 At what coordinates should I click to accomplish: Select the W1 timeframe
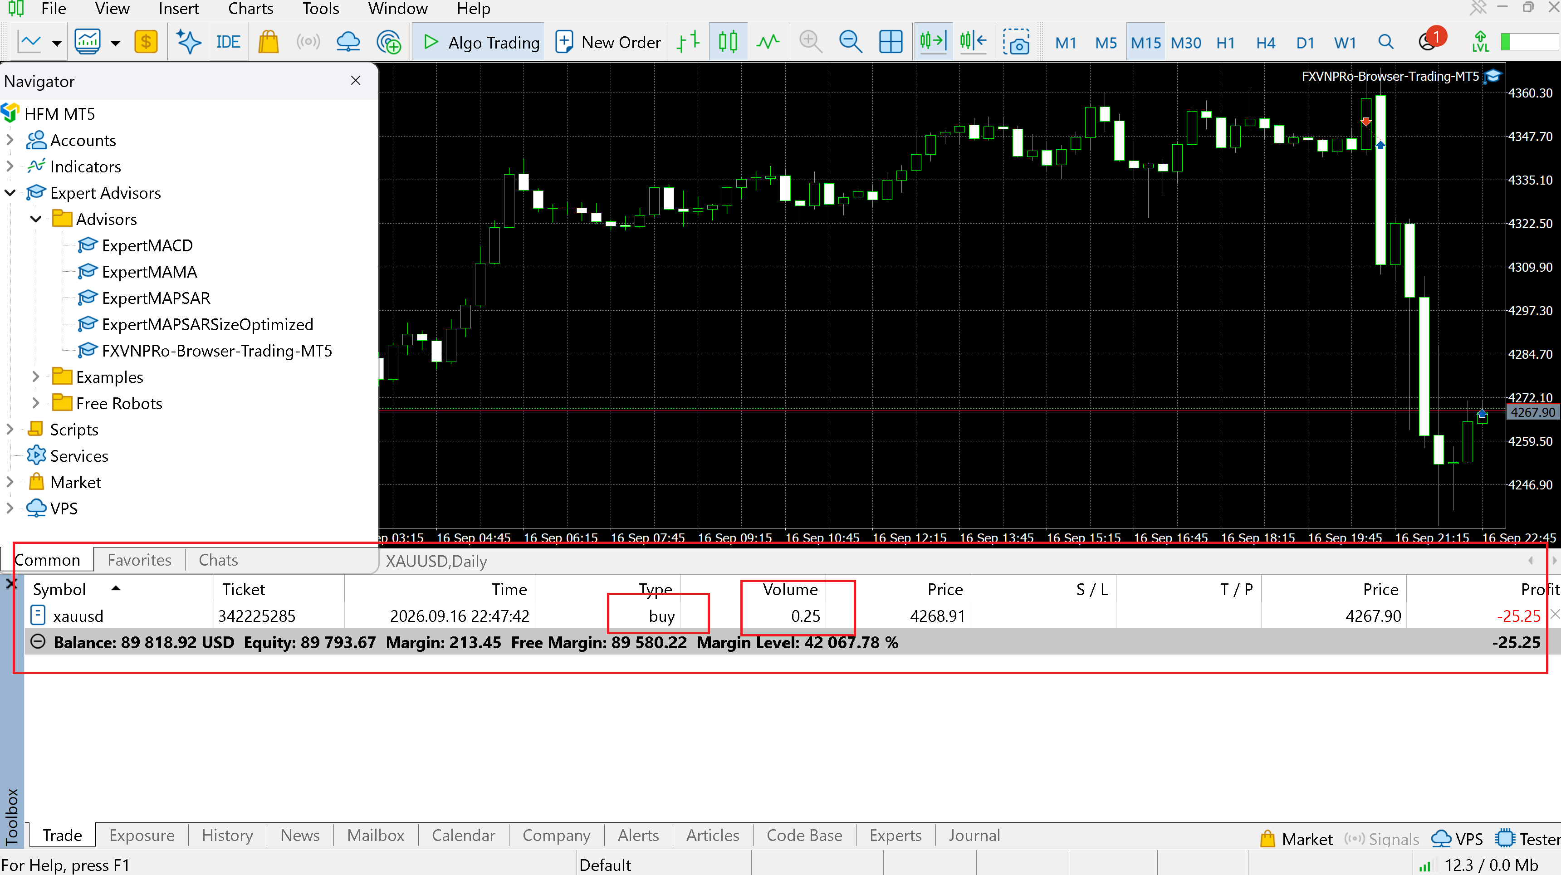click(1345, 43)
